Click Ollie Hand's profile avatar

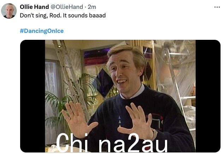(9, 11)
